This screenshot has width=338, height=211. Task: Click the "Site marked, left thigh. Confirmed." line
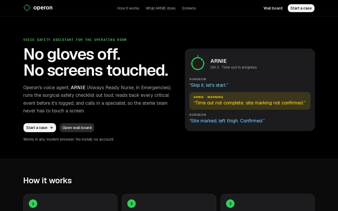point(227,121)
